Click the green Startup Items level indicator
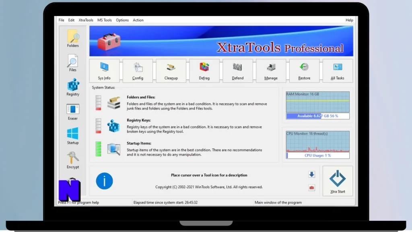412x232 pixels. (x=98, y=149)
